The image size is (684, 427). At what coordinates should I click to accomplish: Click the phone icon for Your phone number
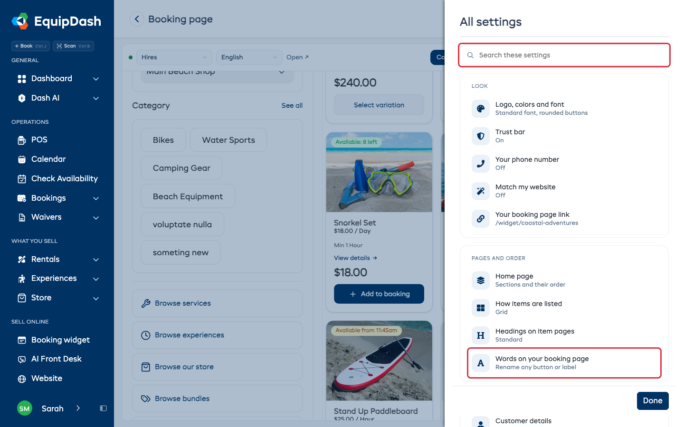tap(481, 164)
